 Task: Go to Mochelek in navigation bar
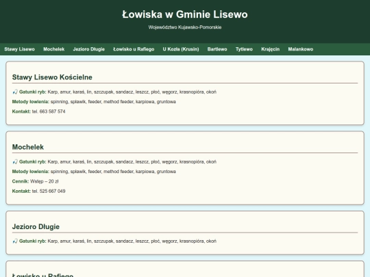(x=54, y=49)
